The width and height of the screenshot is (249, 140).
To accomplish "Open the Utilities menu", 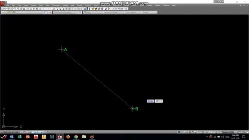I will [x=158, y=5].
